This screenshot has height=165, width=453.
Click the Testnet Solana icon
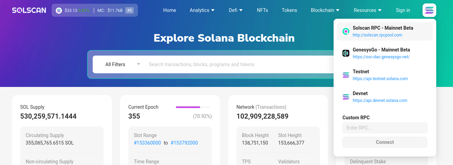pyautogui.click(x=346, y=75)
